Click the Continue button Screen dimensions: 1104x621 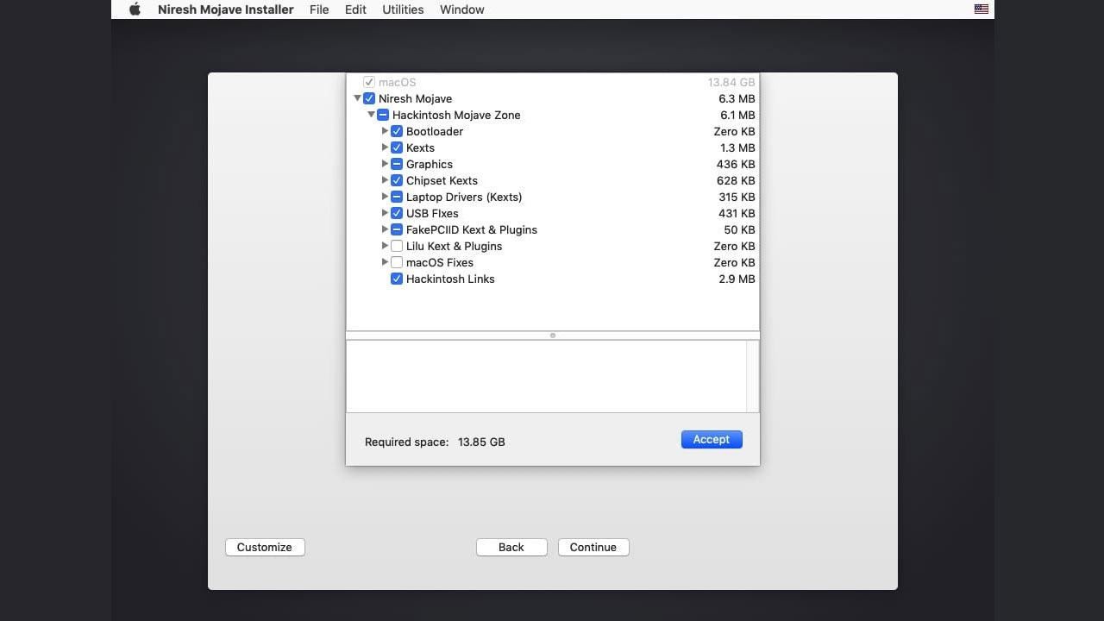pos(593,547)
